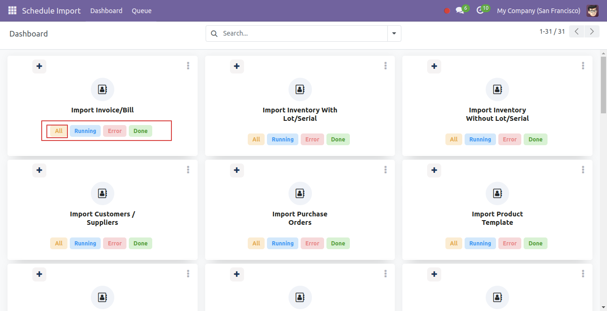Click the plus icon on Import Invoice/Bill card

(x=39, y=67)
